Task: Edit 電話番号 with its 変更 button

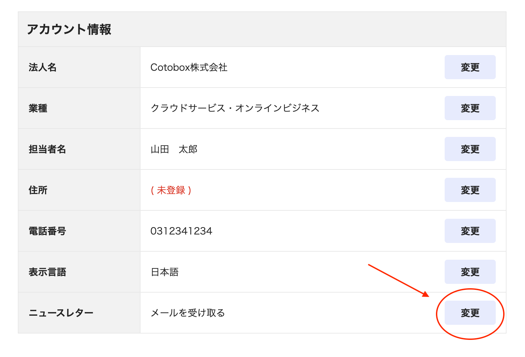Action: [x=470, y=231]
